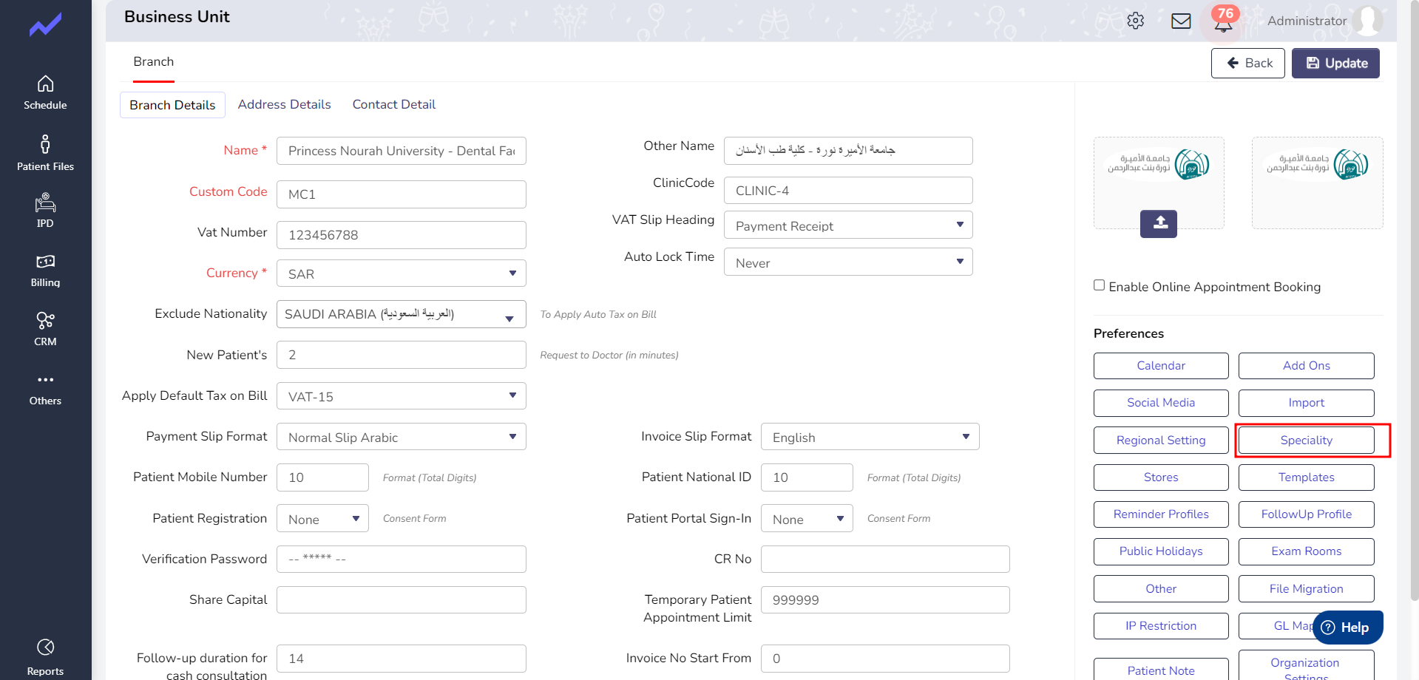The height and width of the screenshot is (680, 1419).
Task: Click the Help button
Action: 1347,628
